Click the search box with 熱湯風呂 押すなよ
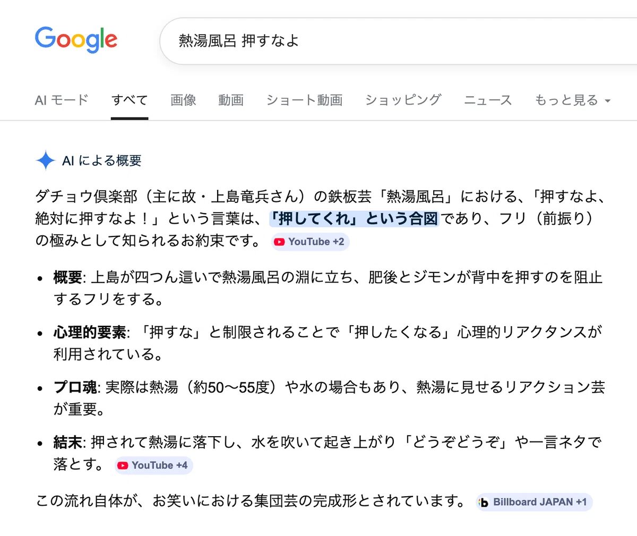This screenshot has width=637, height=536. point(398,41)
